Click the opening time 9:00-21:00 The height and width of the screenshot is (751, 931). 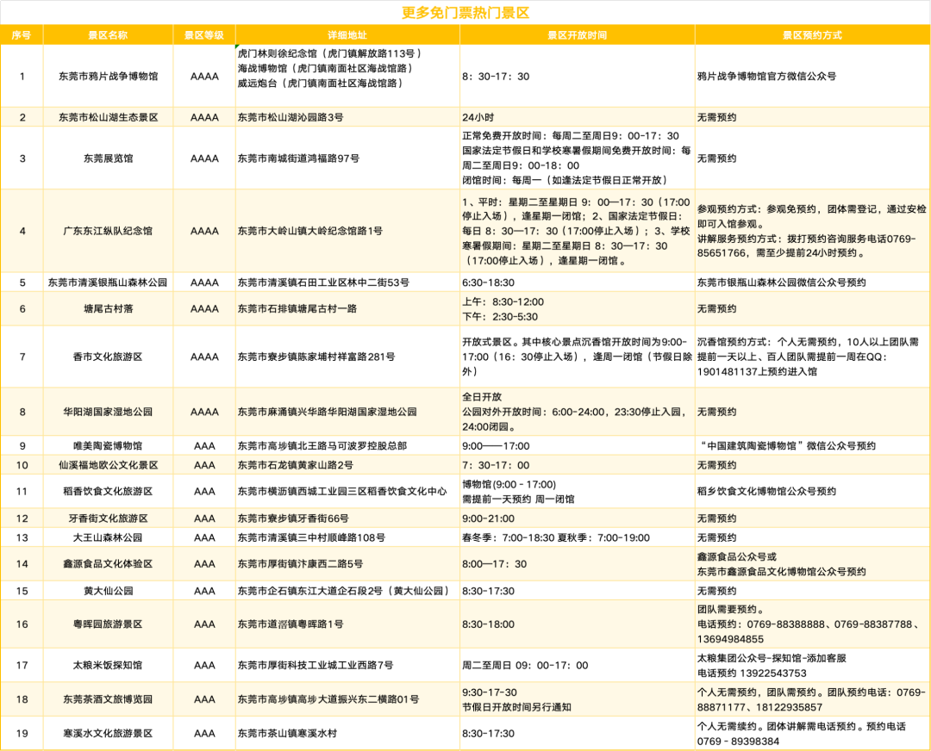click(x=488, y=518)
